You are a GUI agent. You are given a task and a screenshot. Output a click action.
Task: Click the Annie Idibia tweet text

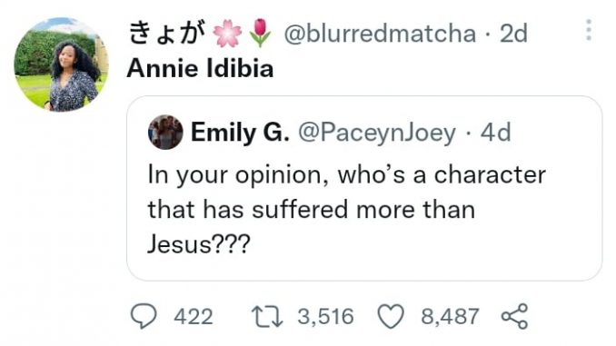pos(200,68)
